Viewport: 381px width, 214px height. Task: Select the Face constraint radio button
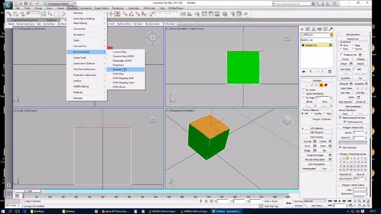tap(341, 49)
